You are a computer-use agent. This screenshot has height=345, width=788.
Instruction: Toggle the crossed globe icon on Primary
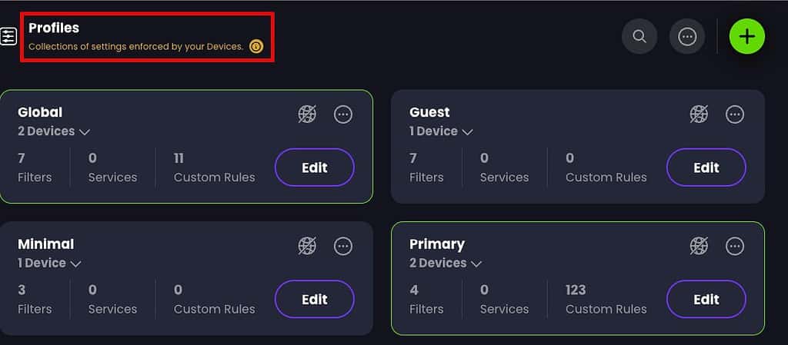coord(699,246)
